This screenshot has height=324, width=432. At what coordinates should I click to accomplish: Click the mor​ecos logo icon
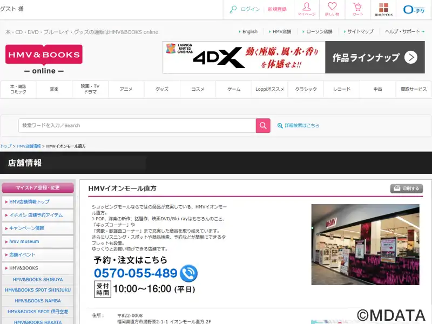point(383,9)
